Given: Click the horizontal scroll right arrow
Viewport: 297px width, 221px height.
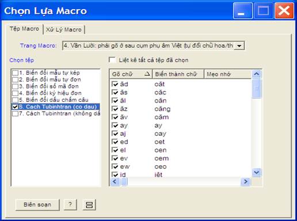Looking at the screenshot, I should coord(246,181).
